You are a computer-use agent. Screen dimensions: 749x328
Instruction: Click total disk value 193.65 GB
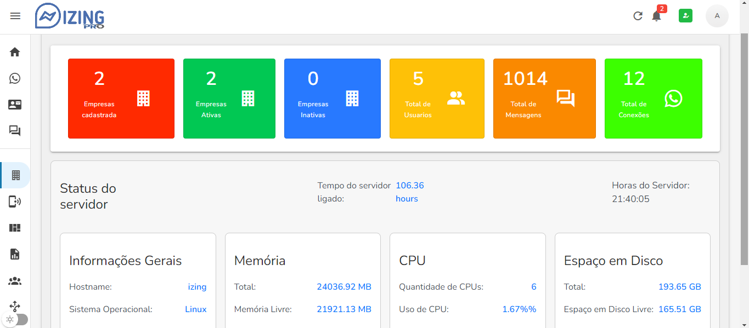click(x=680, y=287)
